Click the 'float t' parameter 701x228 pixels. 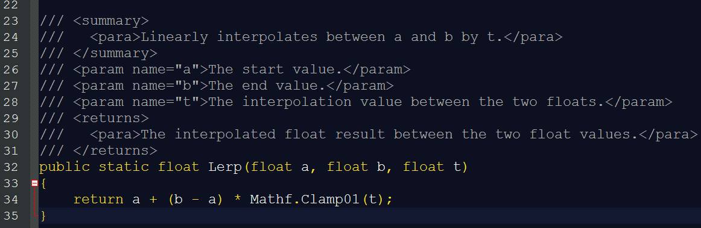click(x=431, y=167)
